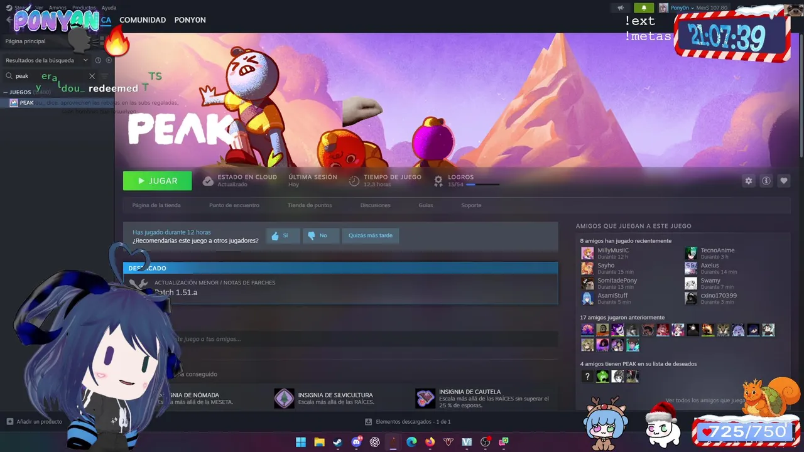Switch to the Discusiones tab

tap(376, 205)
